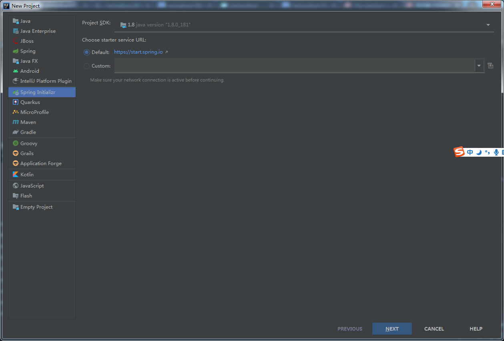Click the IntelliJ Platform Plugin icon
This screenshot has height=341, width=504.
point(16,81)
